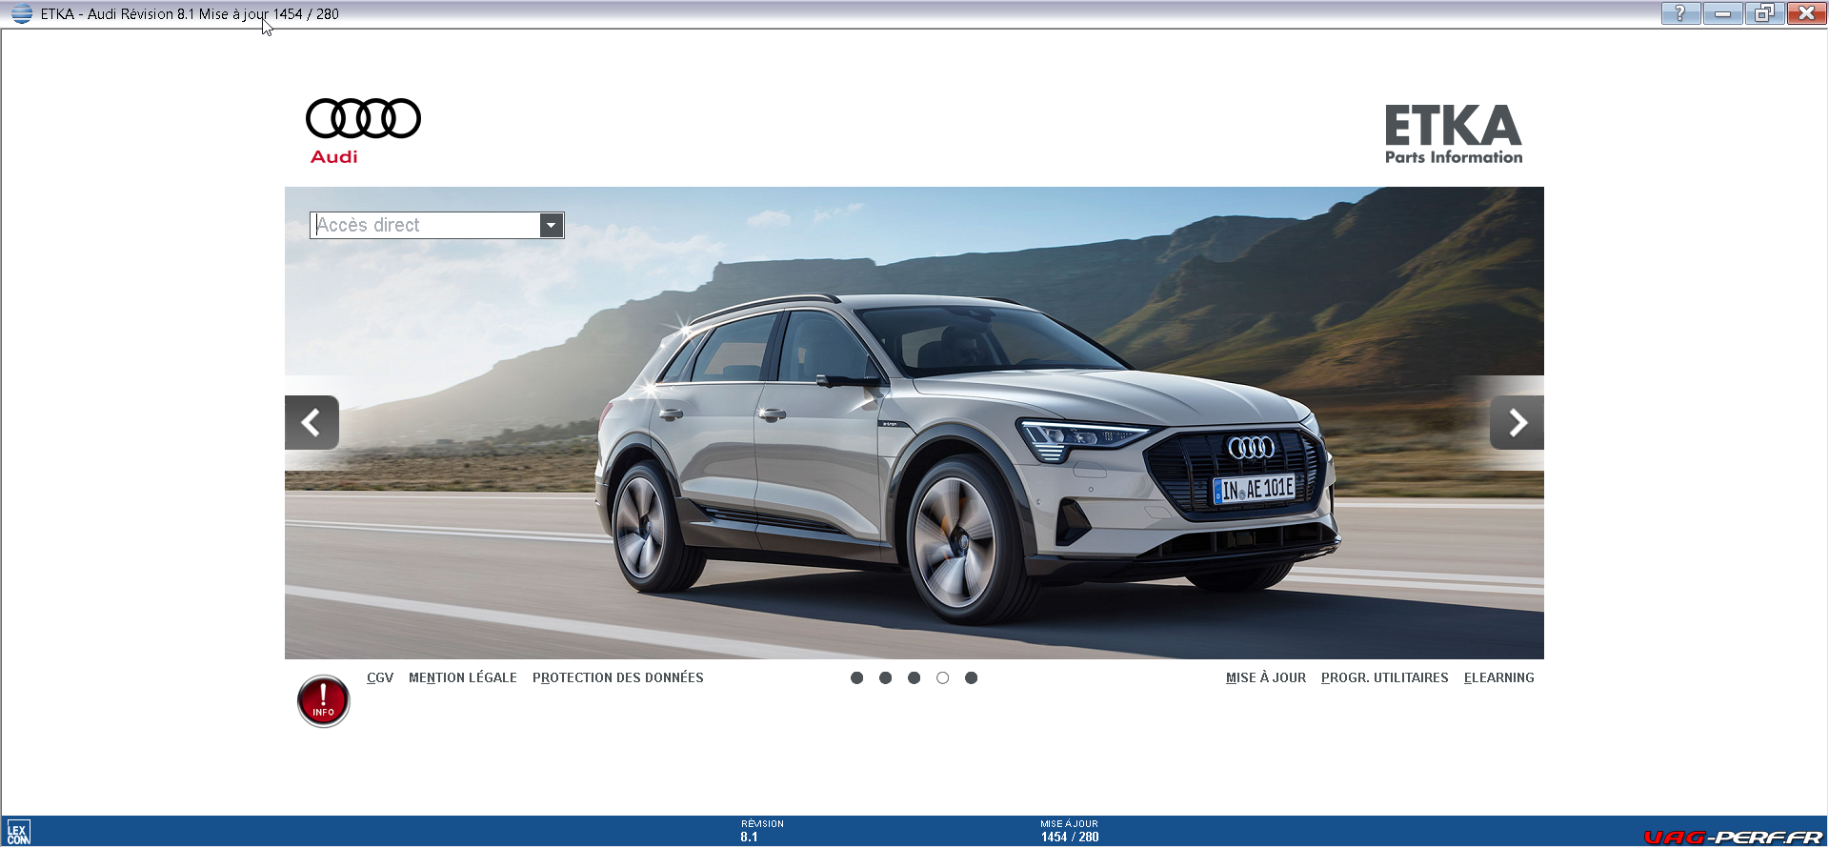Open PROGR. UTILITAIRES link
1829x848 pixels.
(1385, 678)
